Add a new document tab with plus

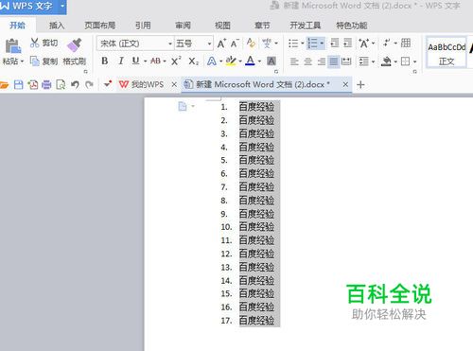tap(360, 84)
